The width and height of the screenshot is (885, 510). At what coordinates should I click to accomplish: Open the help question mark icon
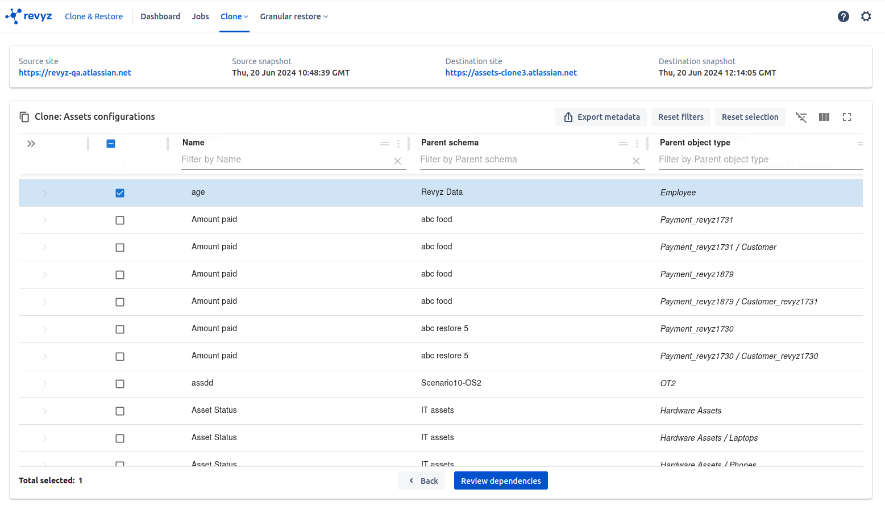[844, 16]
